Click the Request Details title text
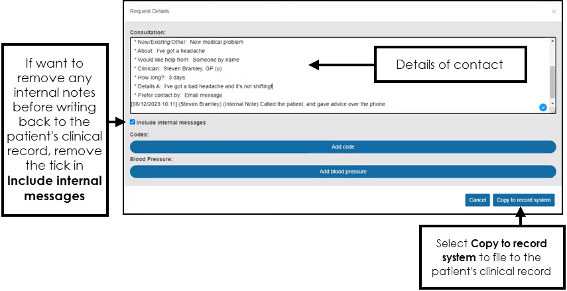 pos(150,11)
